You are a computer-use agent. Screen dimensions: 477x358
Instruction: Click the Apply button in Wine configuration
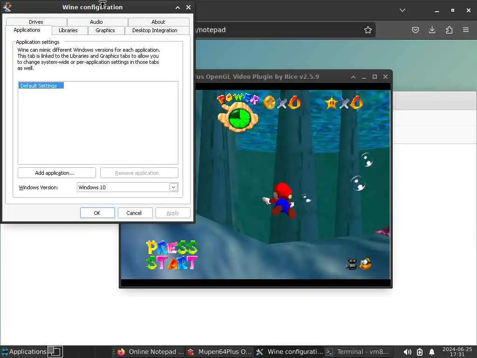click(173, 213)
